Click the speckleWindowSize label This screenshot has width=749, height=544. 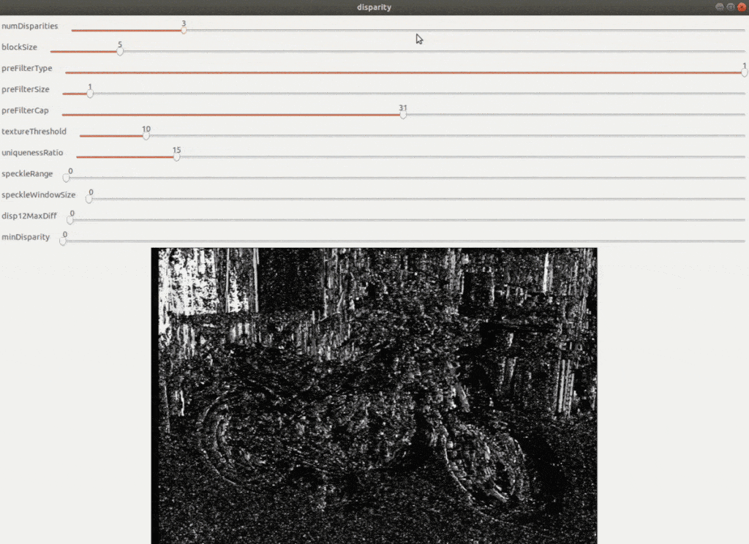38,194
